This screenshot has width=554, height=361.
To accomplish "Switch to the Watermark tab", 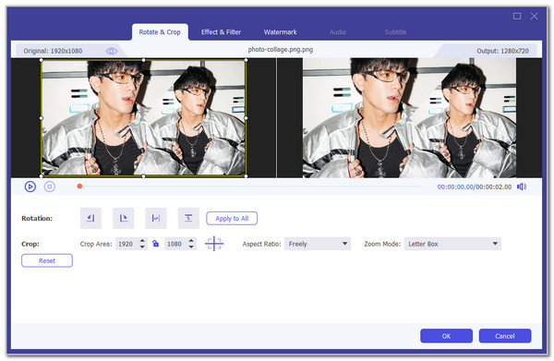I will click(x=280, y=32).
